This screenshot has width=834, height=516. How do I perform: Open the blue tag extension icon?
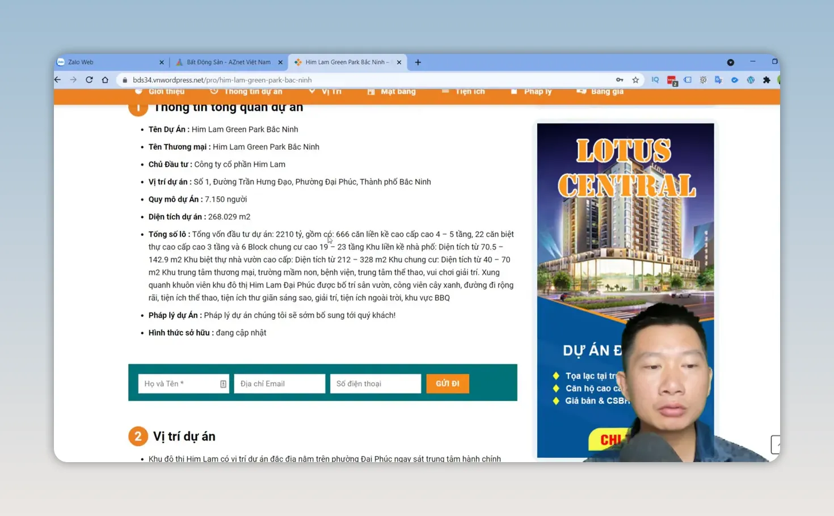coord(688,80)
